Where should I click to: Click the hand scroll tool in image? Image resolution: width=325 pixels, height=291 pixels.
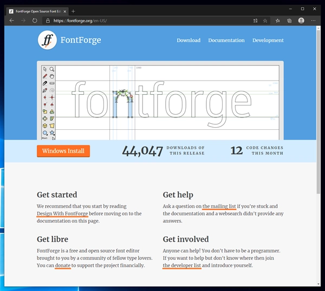[x=52, y=76]
